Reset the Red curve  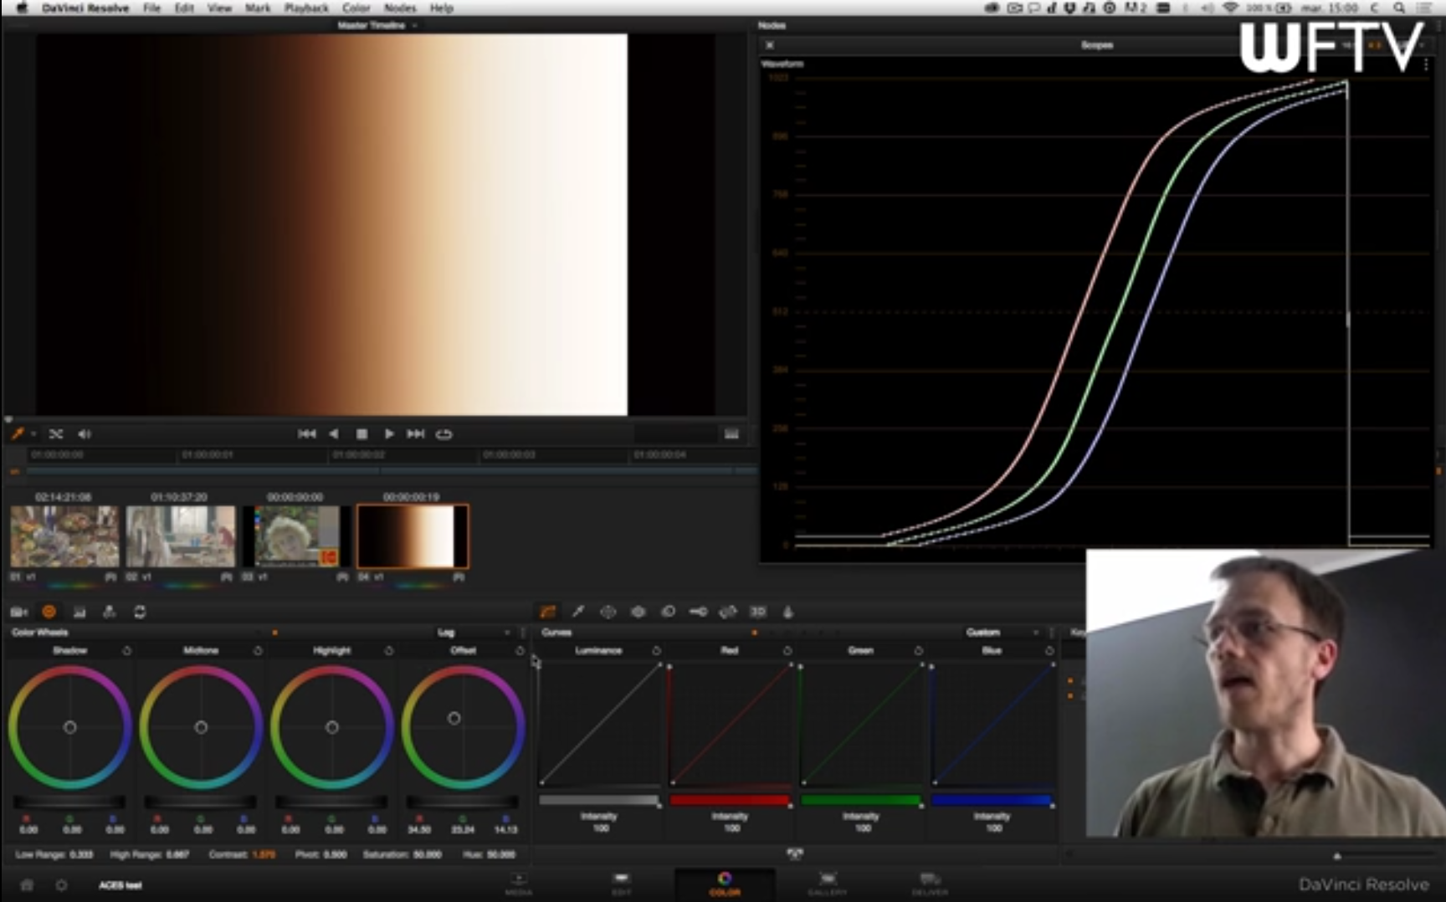click(787, 650)
